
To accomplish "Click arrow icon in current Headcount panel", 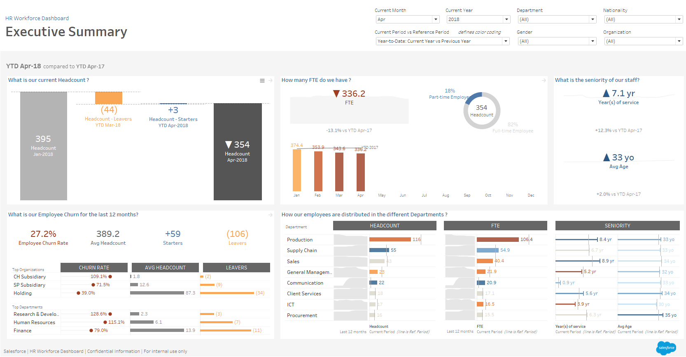I will [x=271, y=81].
